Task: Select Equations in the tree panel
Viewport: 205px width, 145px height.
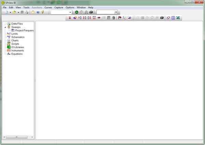Action: tap(17, 54)
